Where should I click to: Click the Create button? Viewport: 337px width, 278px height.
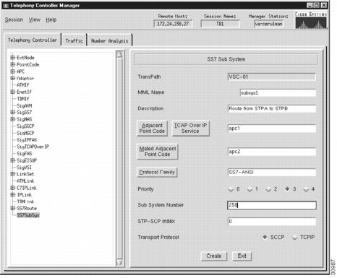(214, 256)
